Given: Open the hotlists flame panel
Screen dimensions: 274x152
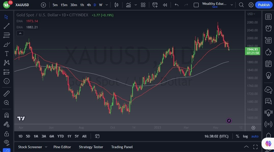Looking at the screenshot, I should (x=268, y=52).
